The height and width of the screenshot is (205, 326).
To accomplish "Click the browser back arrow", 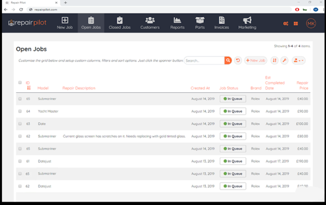I will [x=5, y=10].
